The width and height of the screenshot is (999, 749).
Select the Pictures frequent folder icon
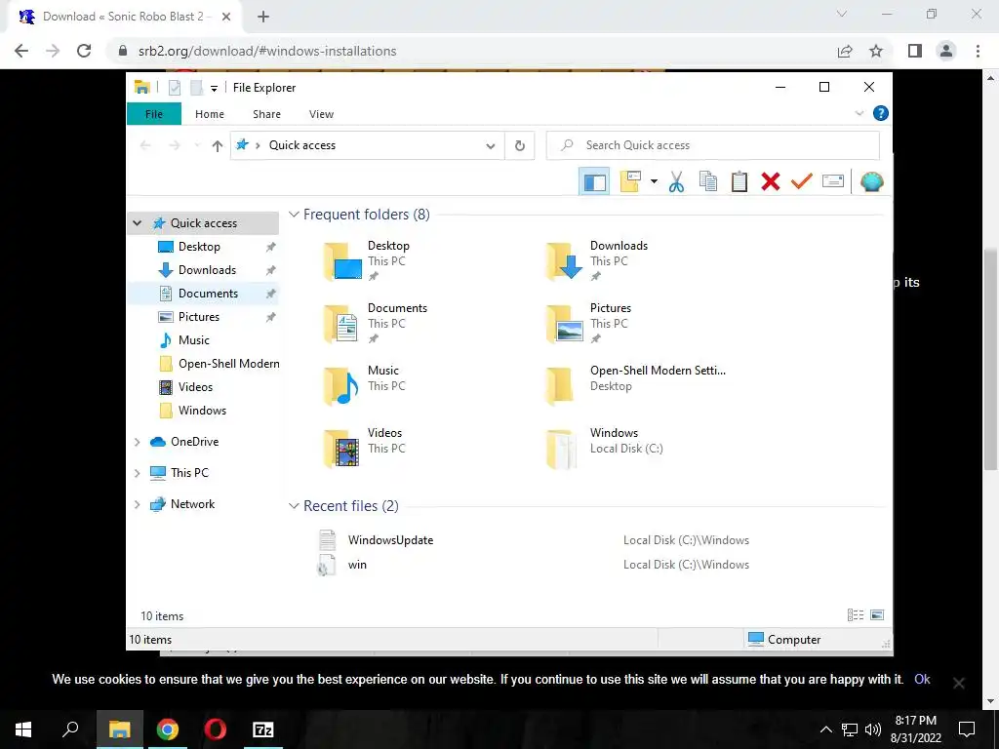(x=565, y=324)
